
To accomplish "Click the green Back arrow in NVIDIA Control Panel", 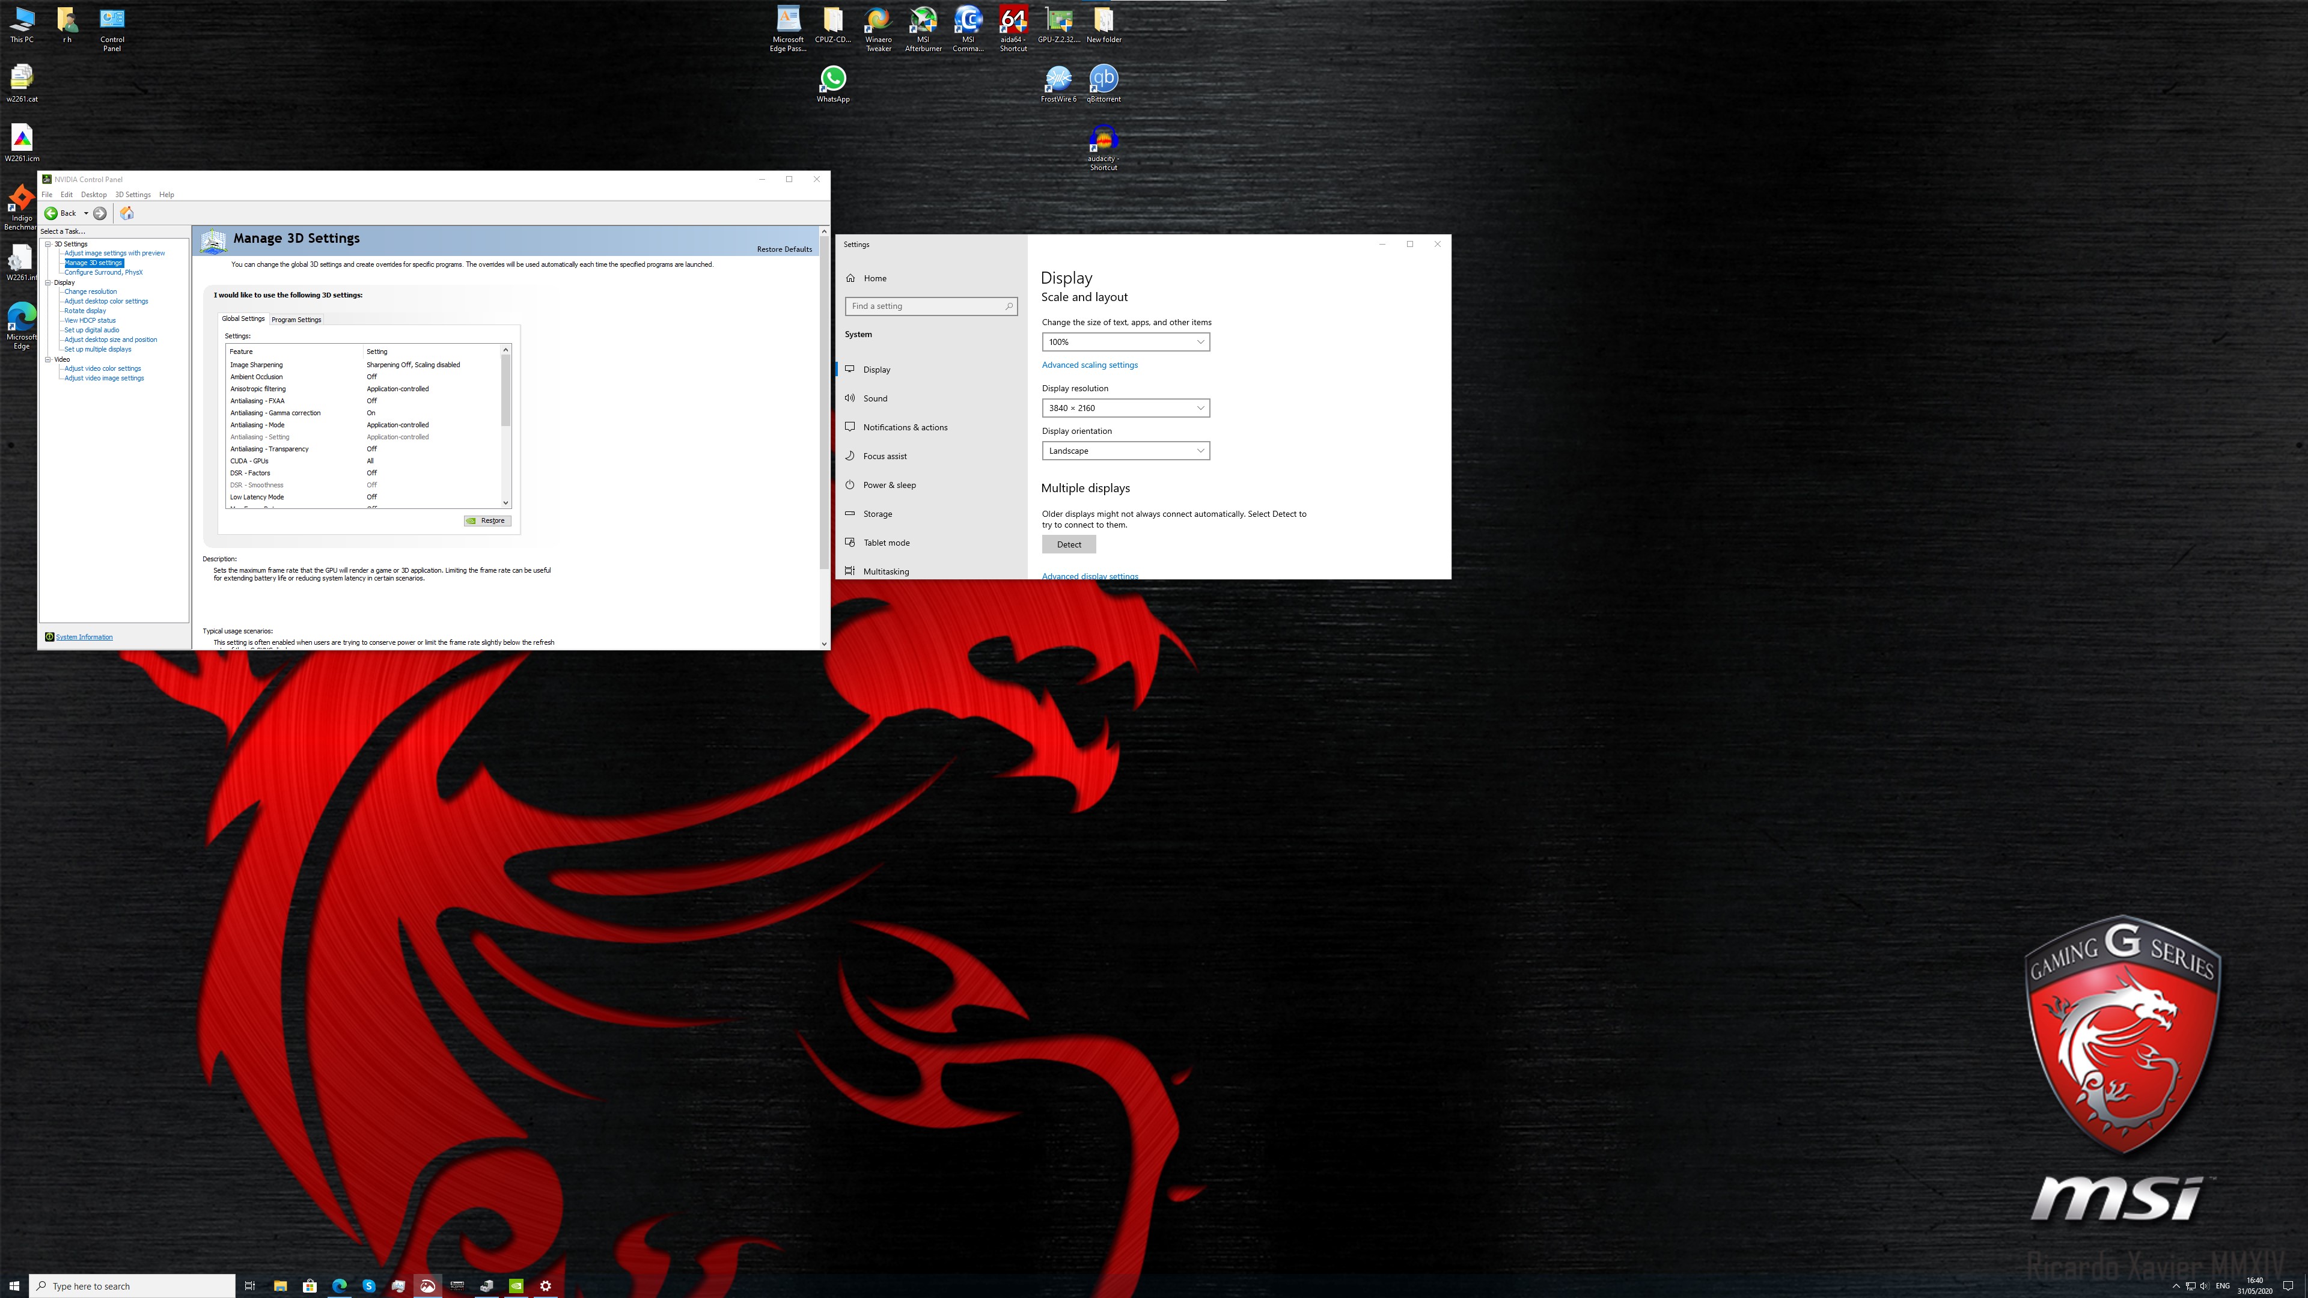I will [51, 213].
